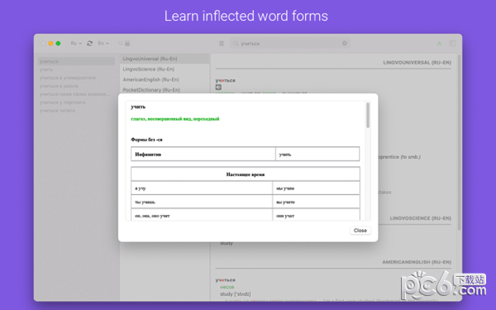Viewport: 496px width, 310px height.
Task: Open the Ru source language dropdown
Action: (76, 43)
